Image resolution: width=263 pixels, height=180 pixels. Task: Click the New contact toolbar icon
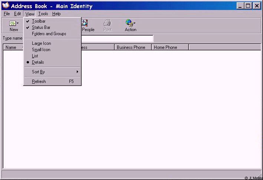(13, 24)
